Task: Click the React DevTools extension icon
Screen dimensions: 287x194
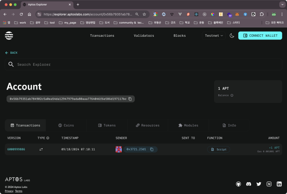Action: point(196,14)
